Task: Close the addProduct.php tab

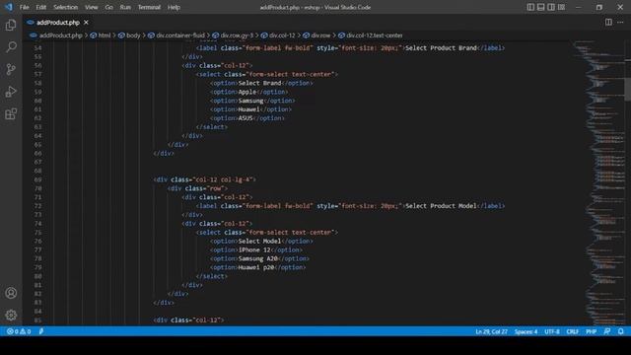Action: pyautogui.click(x=86, y=22)
